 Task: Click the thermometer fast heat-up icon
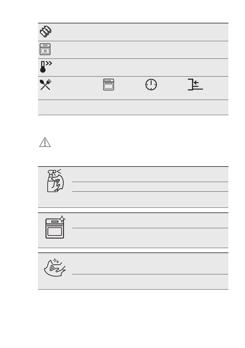(46, 67)
